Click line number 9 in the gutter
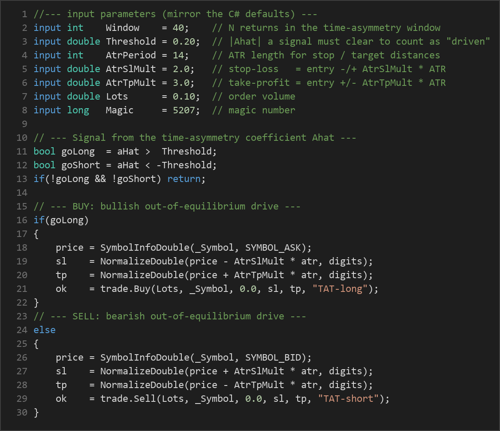 coord(24,124)
